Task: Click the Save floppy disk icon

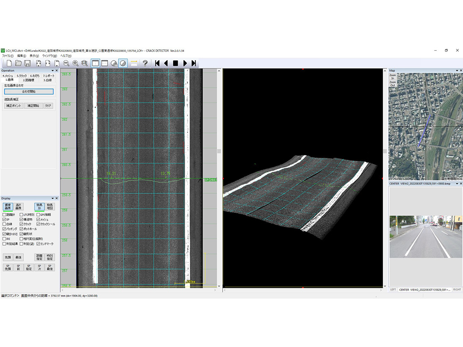Action: coord(28,63)
